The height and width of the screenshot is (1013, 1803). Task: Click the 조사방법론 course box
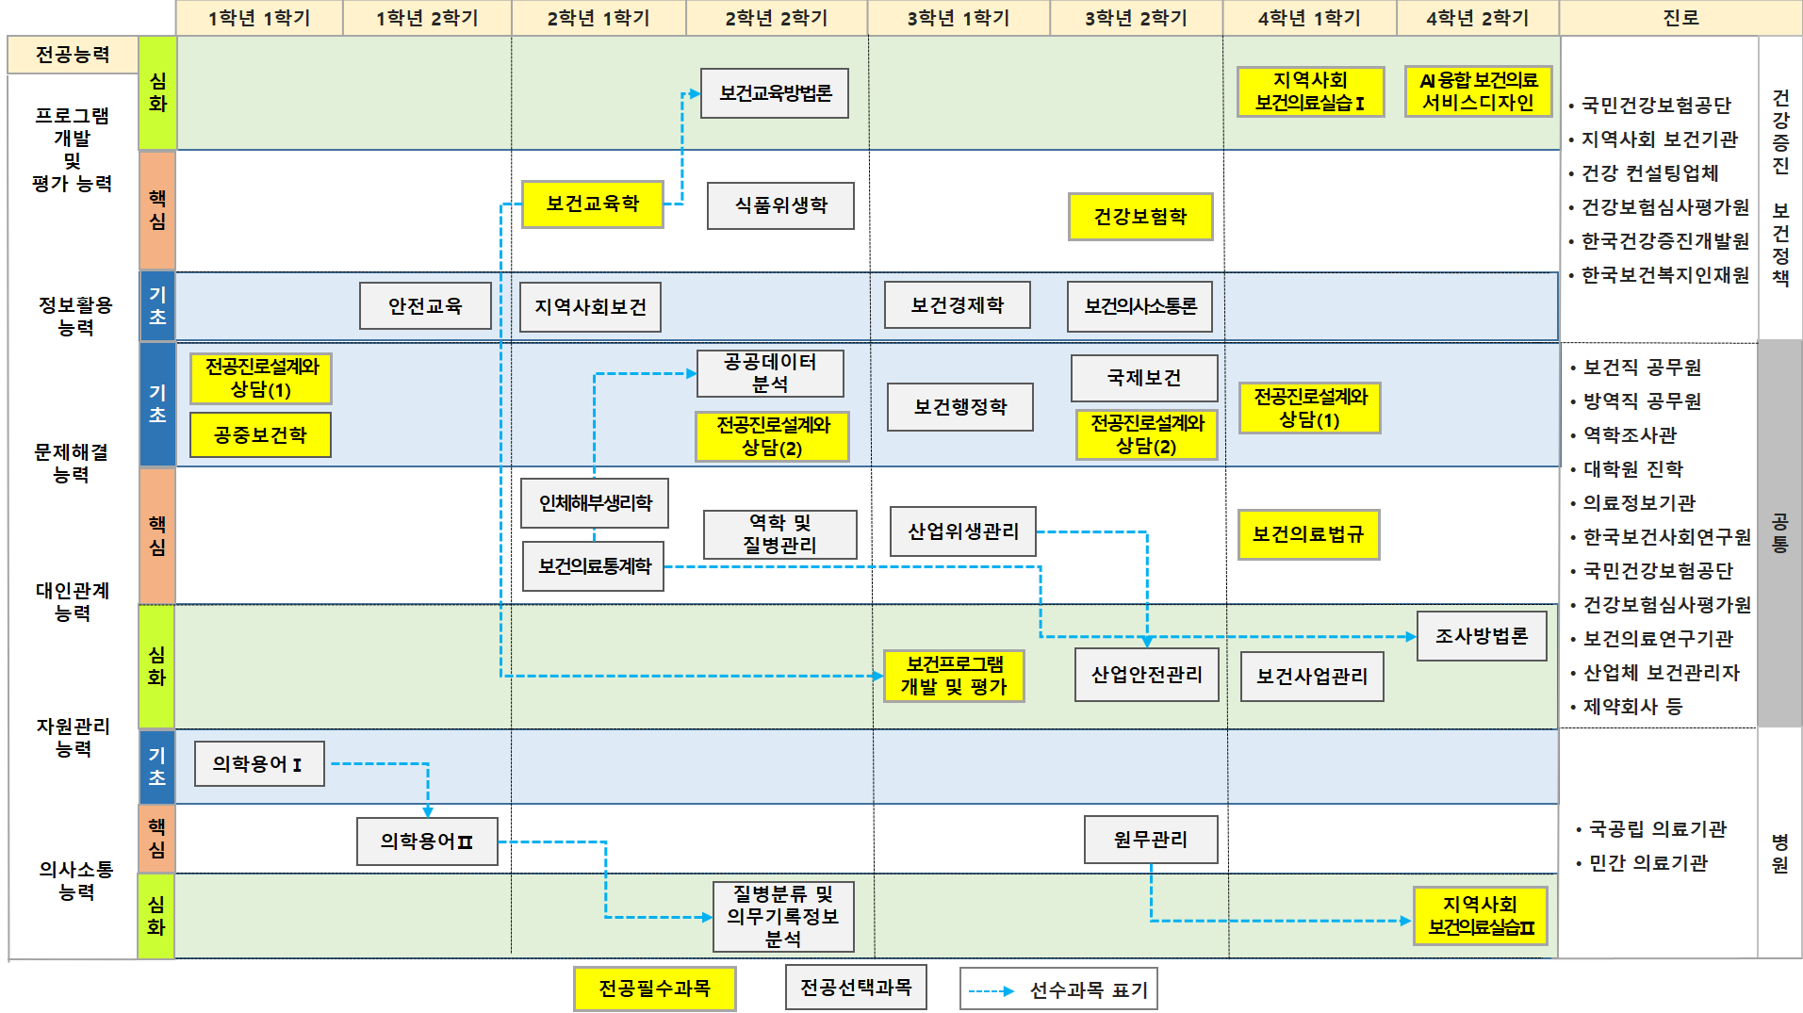pyautogui.click(x=1482, y=636)
